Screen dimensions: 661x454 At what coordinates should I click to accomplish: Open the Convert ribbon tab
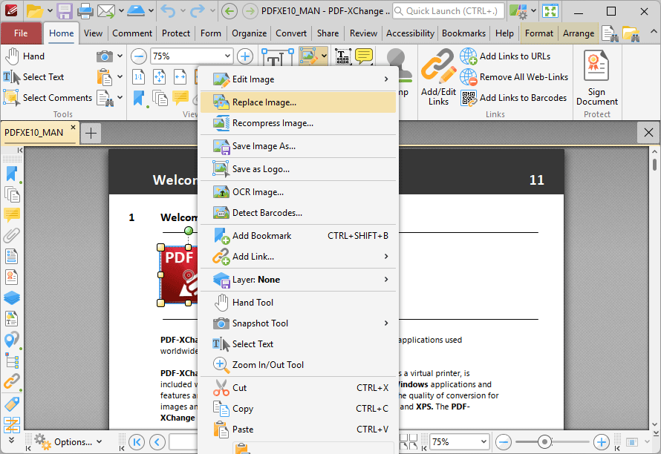tap(291, 33)
